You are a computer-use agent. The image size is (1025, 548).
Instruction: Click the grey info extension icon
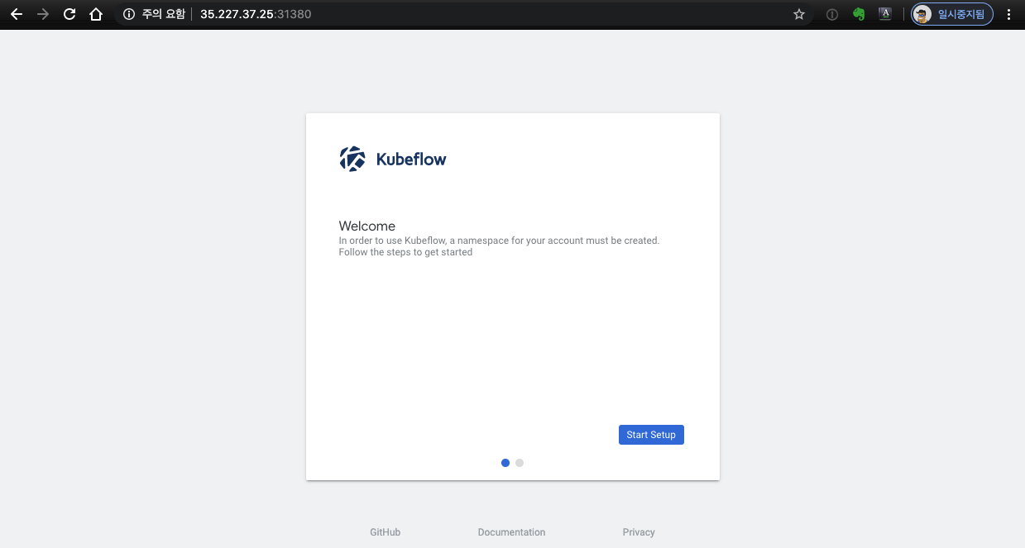click(832, 14)
